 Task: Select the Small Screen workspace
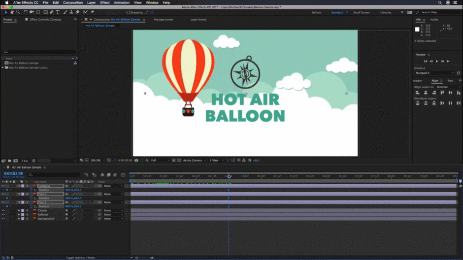362,12
